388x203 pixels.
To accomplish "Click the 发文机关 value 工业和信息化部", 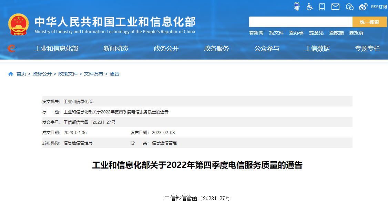I will tap(78, 101).
